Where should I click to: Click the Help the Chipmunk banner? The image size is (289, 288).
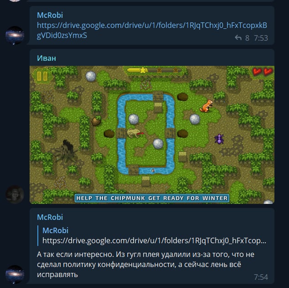[x=152, y=198]
